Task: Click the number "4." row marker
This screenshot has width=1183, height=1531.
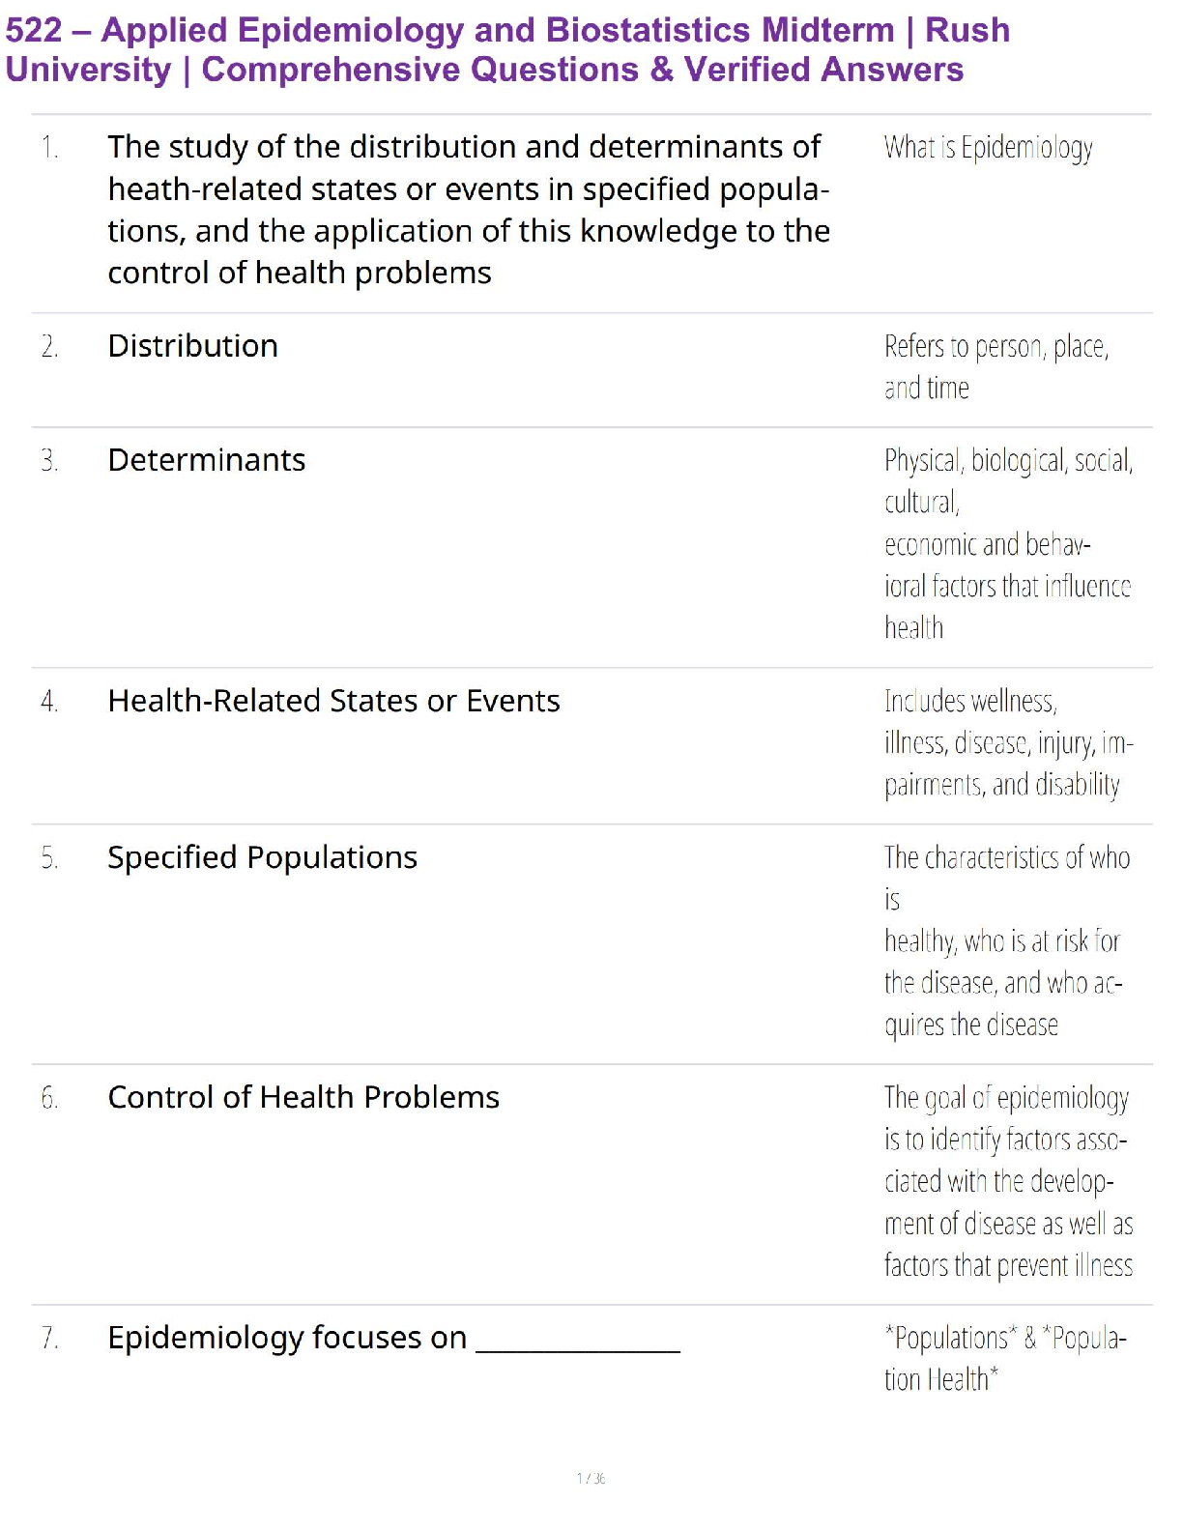Action: click(49, 702)
